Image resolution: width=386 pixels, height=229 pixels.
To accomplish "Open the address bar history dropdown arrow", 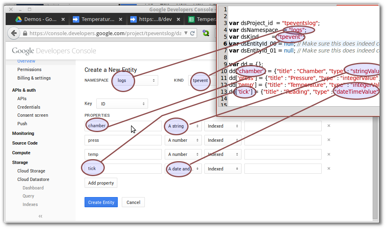I will pyautogui.click(x=186, y=33).
